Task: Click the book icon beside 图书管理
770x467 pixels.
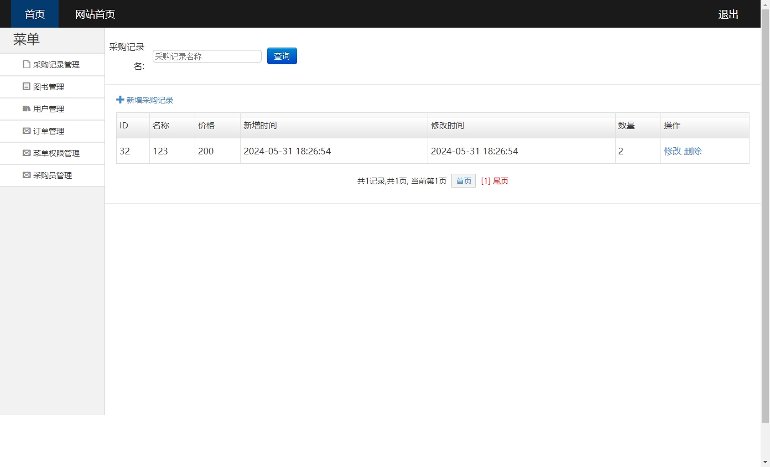Action: pyautogui.click(x=26, y=86)
